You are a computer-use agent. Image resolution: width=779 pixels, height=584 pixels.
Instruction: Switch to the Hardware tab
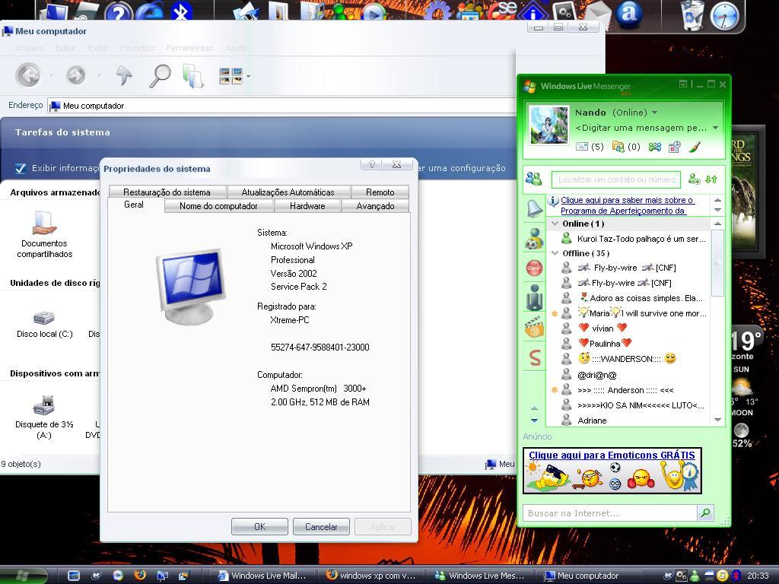point(307,206)
